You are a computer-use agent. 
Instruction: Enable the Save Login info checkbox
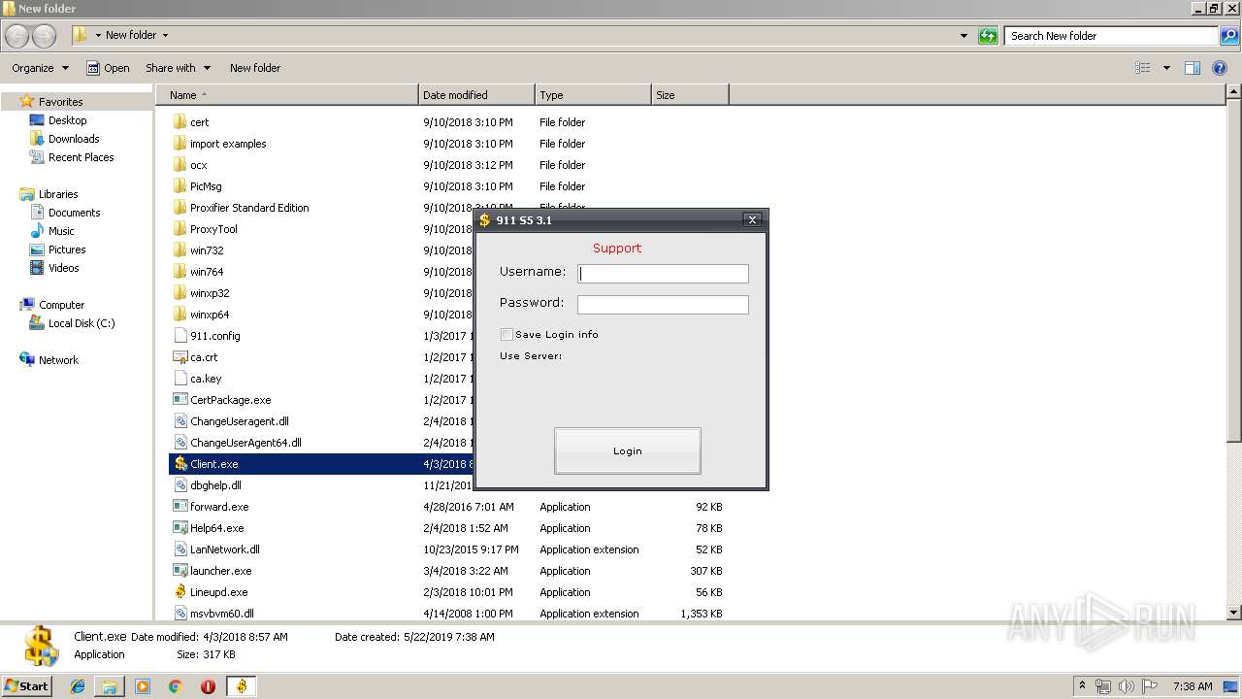click(x=507, y=334)
